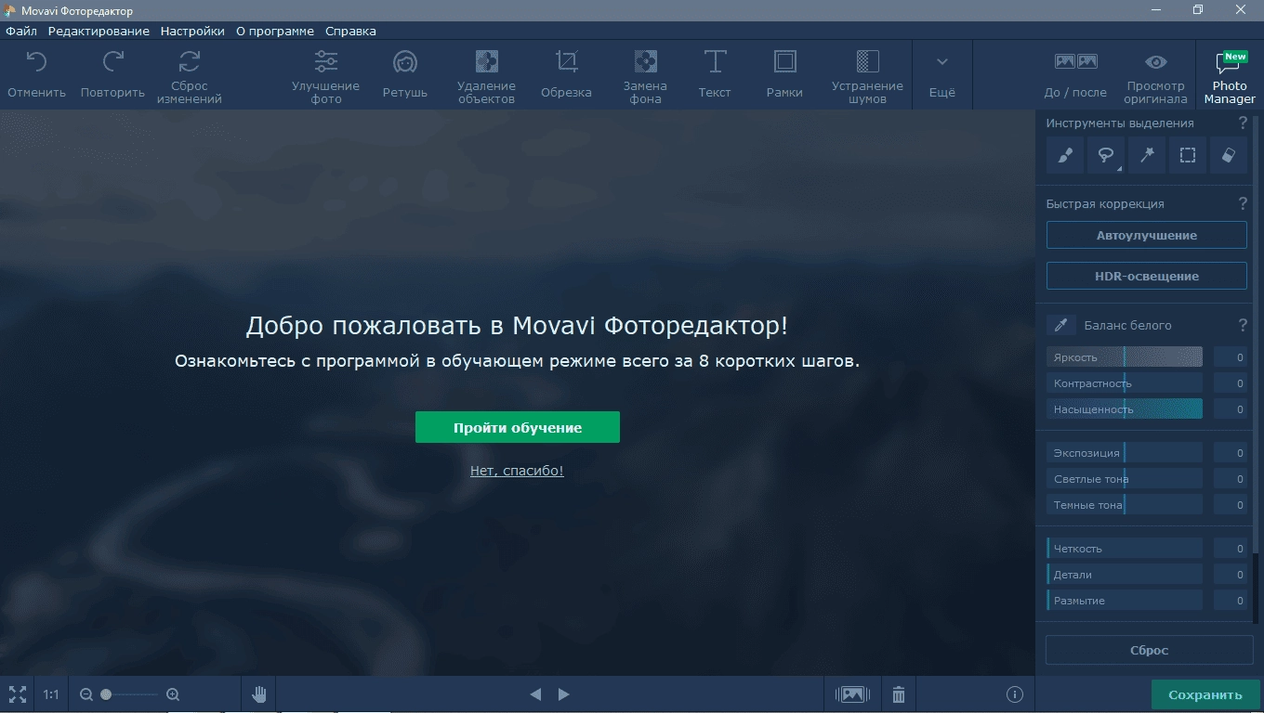
Task: Select the magic wand selection tool
Action: 1147,155
